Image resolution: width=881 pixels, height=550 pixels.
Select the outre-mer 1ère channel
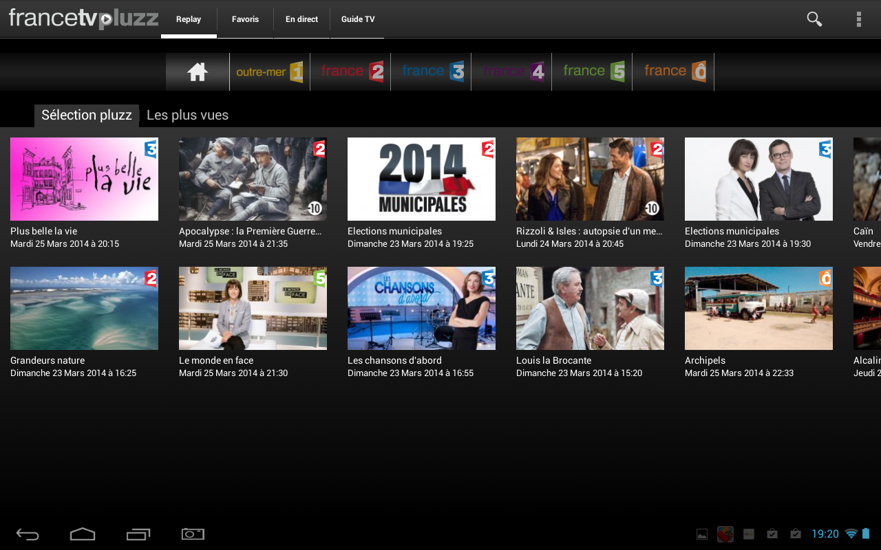[269, 71]
